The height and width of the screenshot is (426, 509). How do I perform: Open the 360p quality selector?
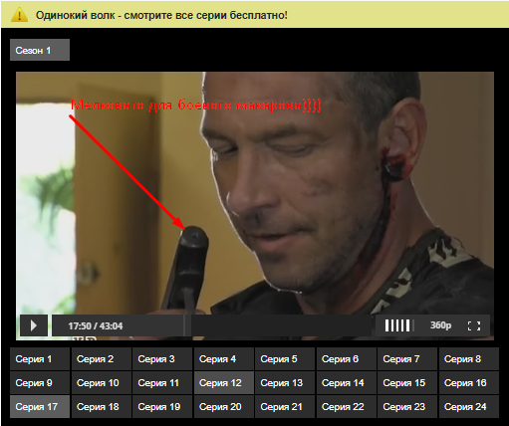[440, 325]
